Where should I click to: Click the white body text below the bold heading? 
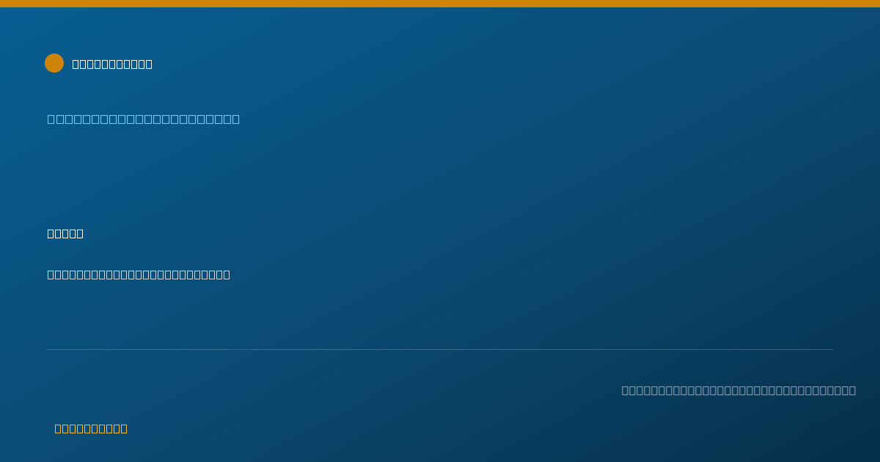139,274
